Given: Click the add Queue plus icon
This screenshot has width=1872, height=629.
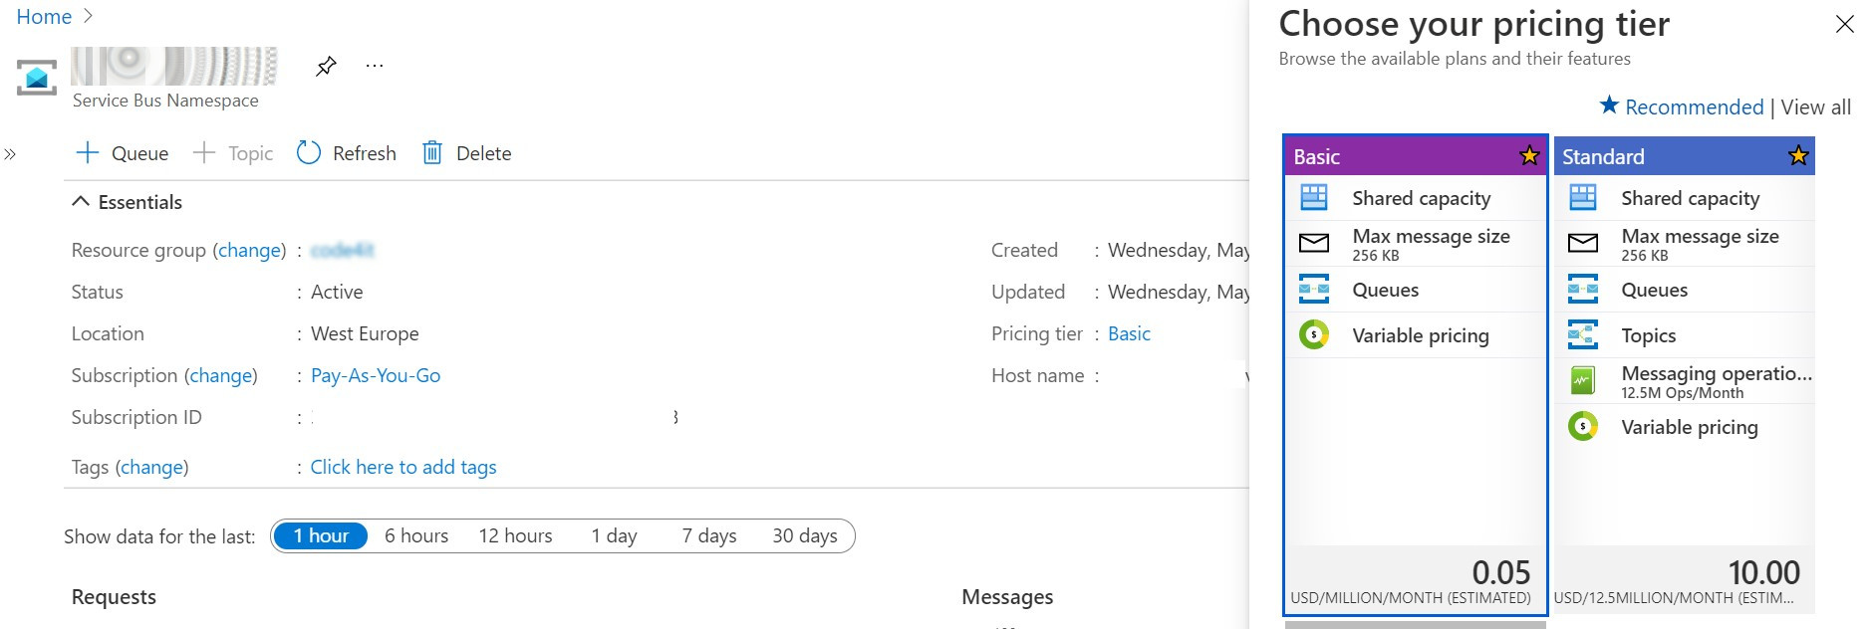Looking at the screenshot, I should click(x=88, y=153).
